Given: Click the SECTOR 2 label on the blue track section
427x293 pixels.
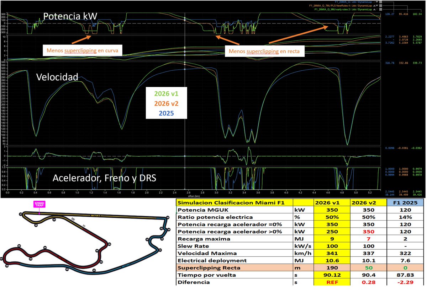Looking at the screenshot, I should tap(126, 266).
